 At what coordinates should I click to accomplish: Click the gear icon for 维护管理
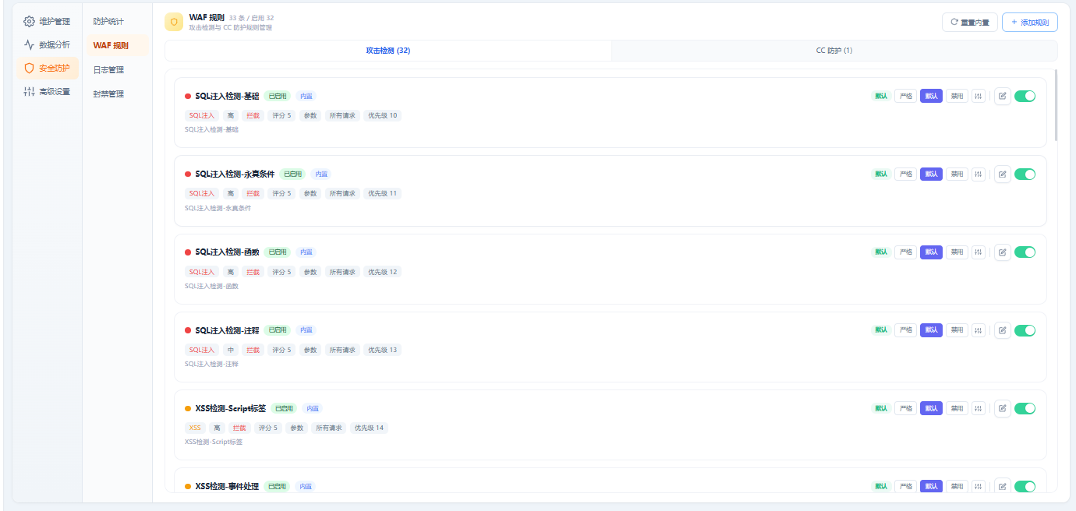click(29, 21)
